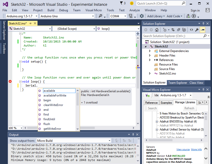
Task: Switch to the Class View tab
Action: click(196, 82)
